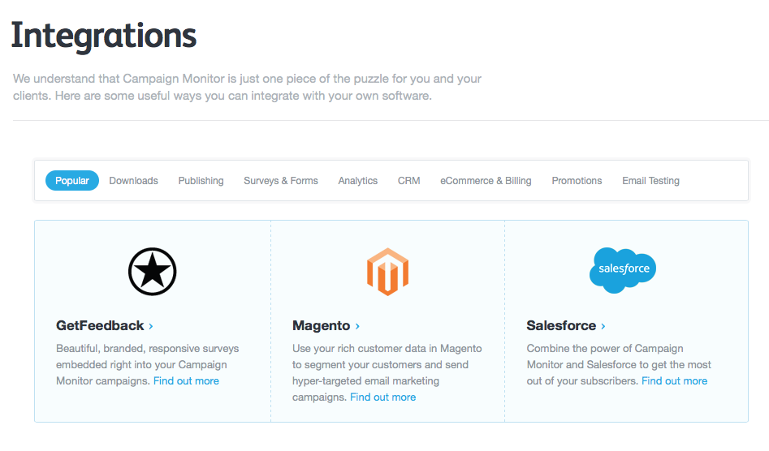Switch to the Analytics tab
This screenshot has width=769, height=451.
click(x=358, y=181)
